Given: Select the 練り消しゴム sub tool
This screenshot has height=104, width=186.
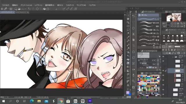Looking at the screenshot, I should click(x=149, y=33).
